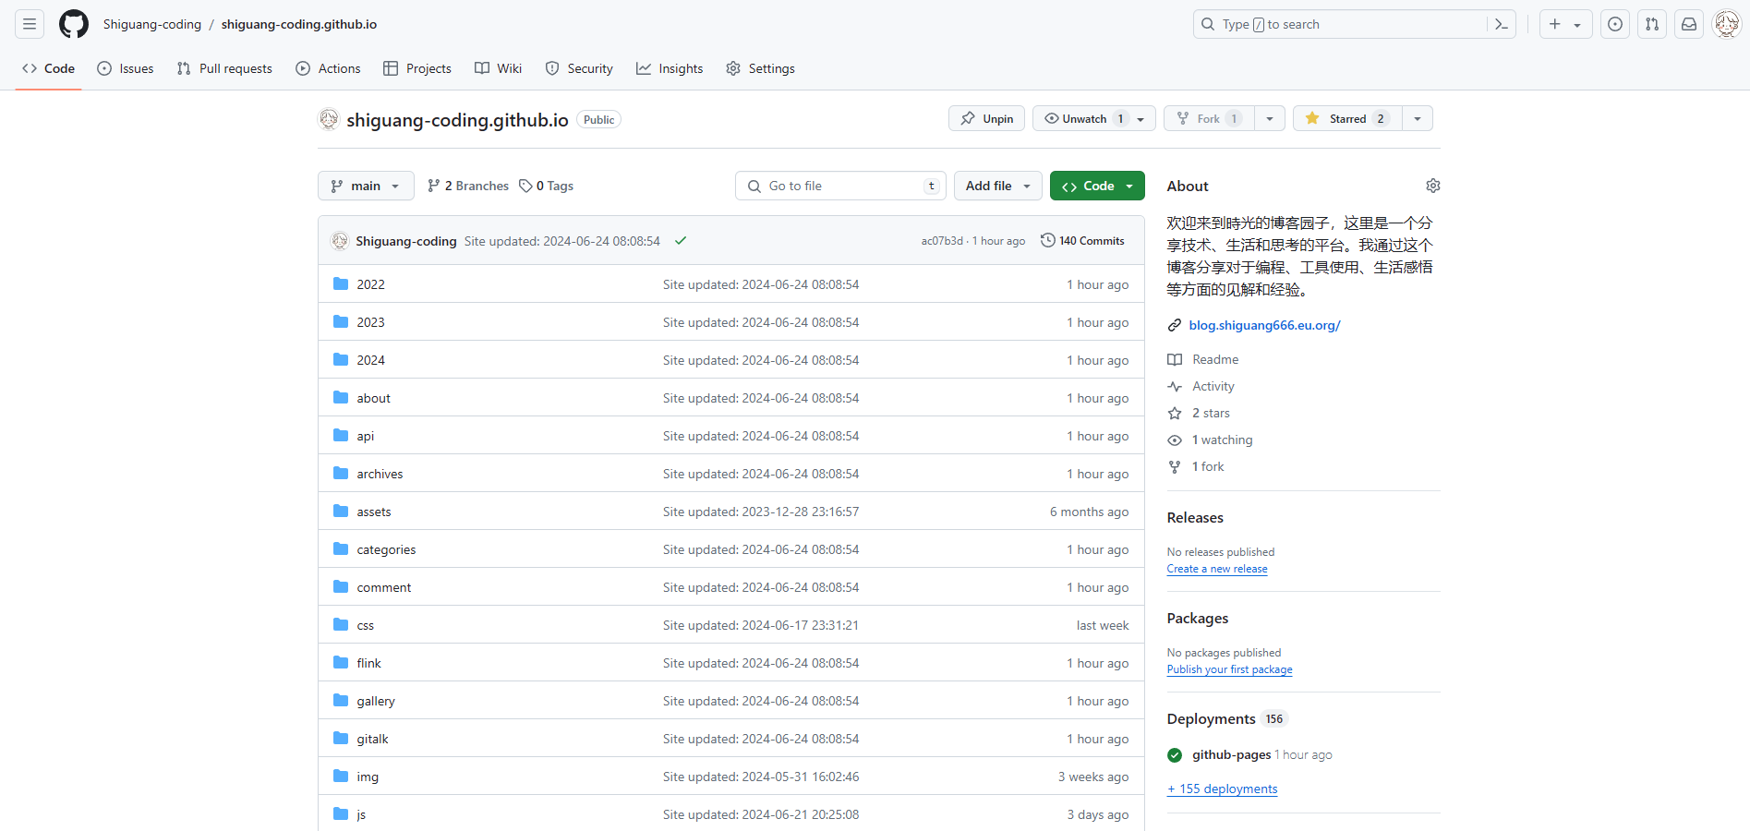View the 2 Branches link

click(468, 186)
